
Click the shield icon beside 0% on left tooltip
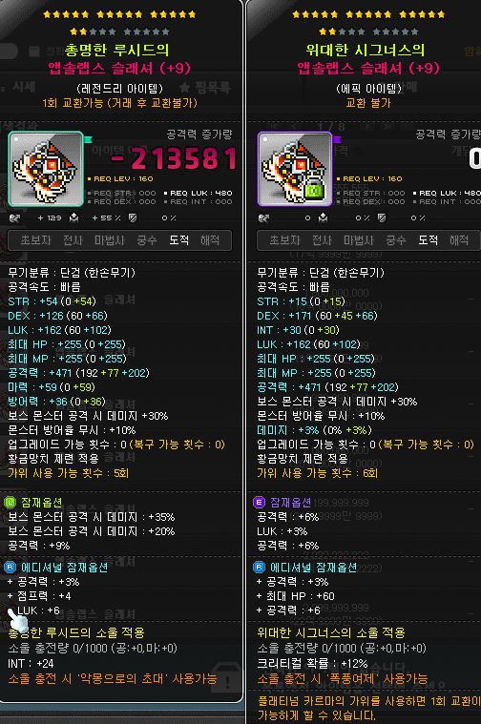(x=133, y=217)
